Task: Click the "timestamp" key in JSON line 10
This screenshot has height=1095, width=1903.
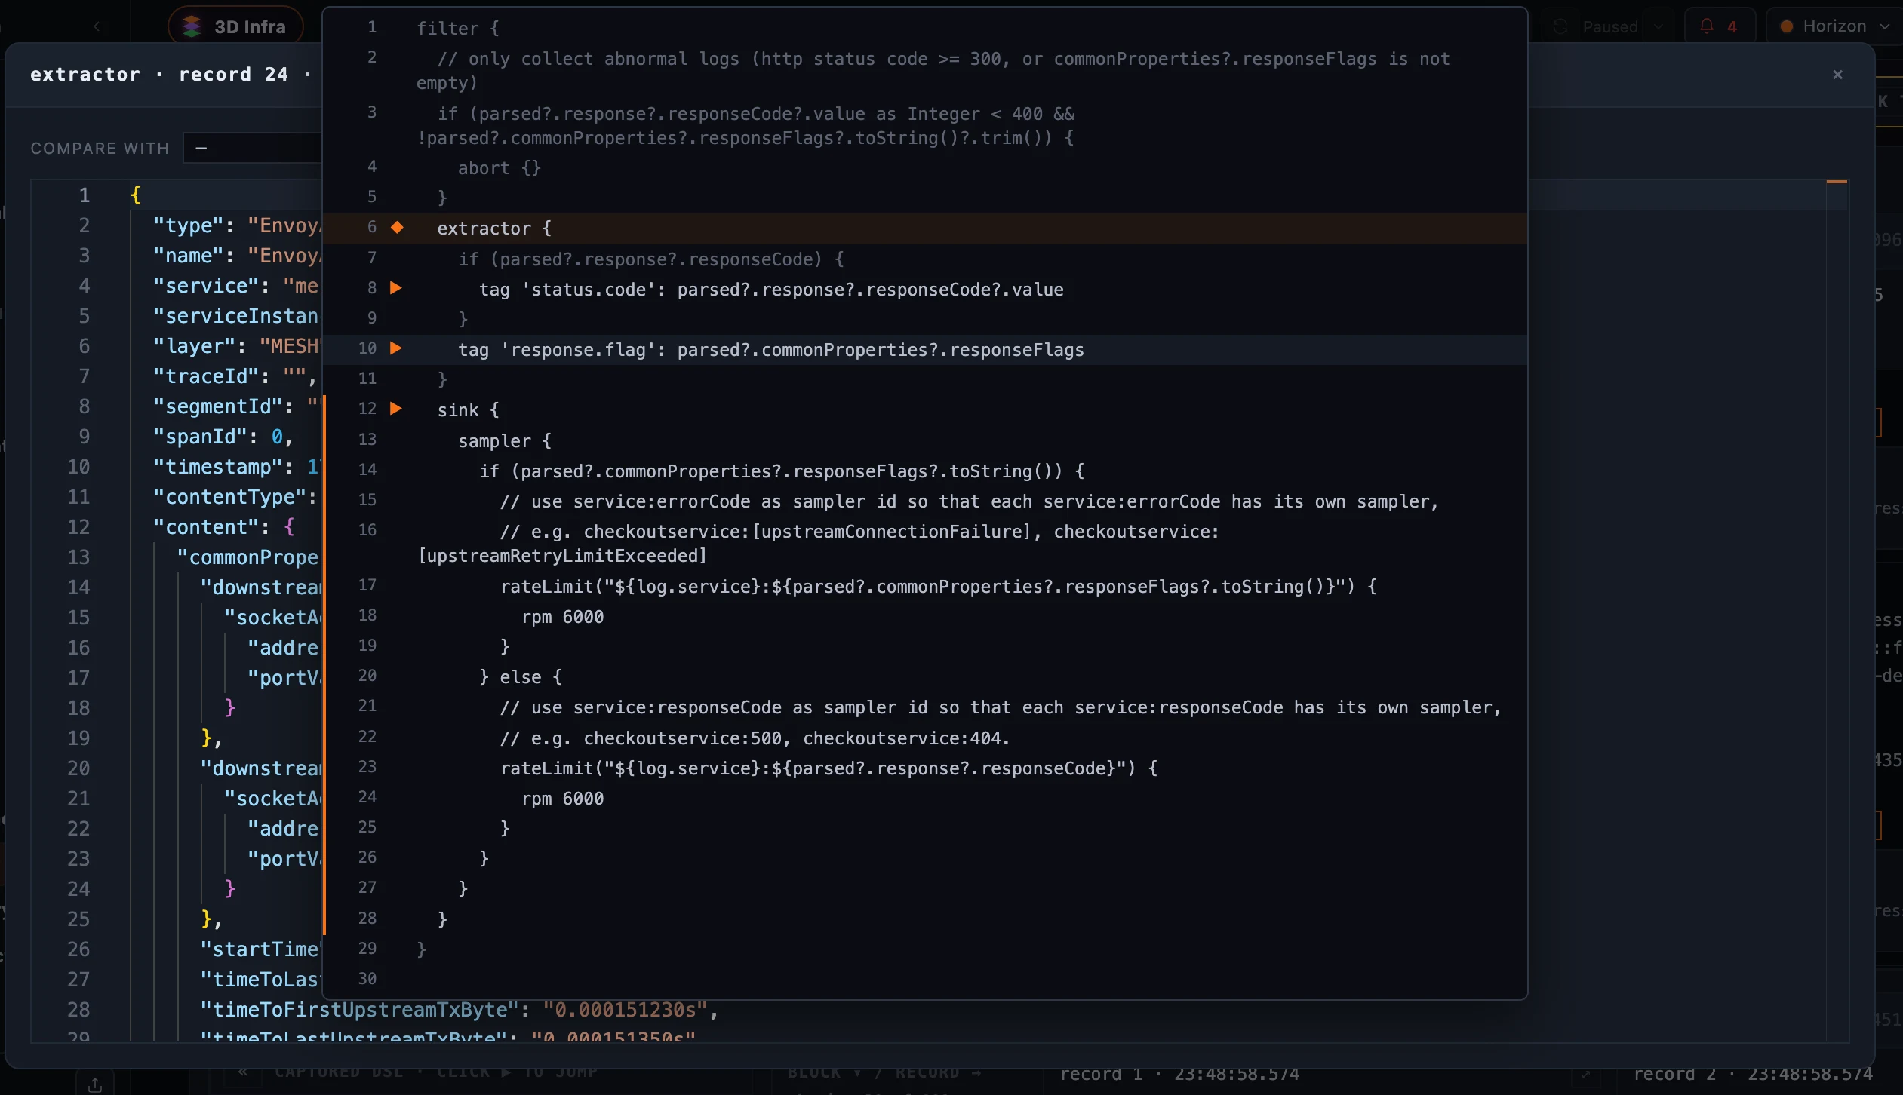Action: point(217,467)
